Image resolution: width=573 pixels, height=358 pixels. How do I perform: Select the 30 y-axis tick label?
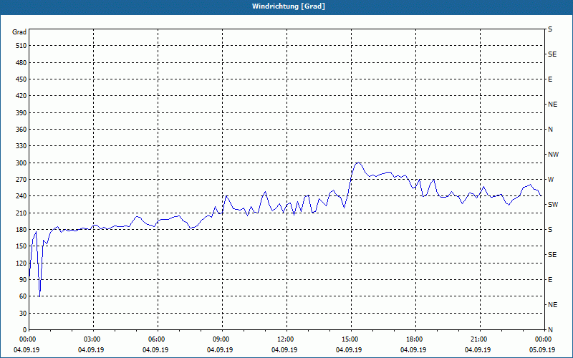point(23,314)
